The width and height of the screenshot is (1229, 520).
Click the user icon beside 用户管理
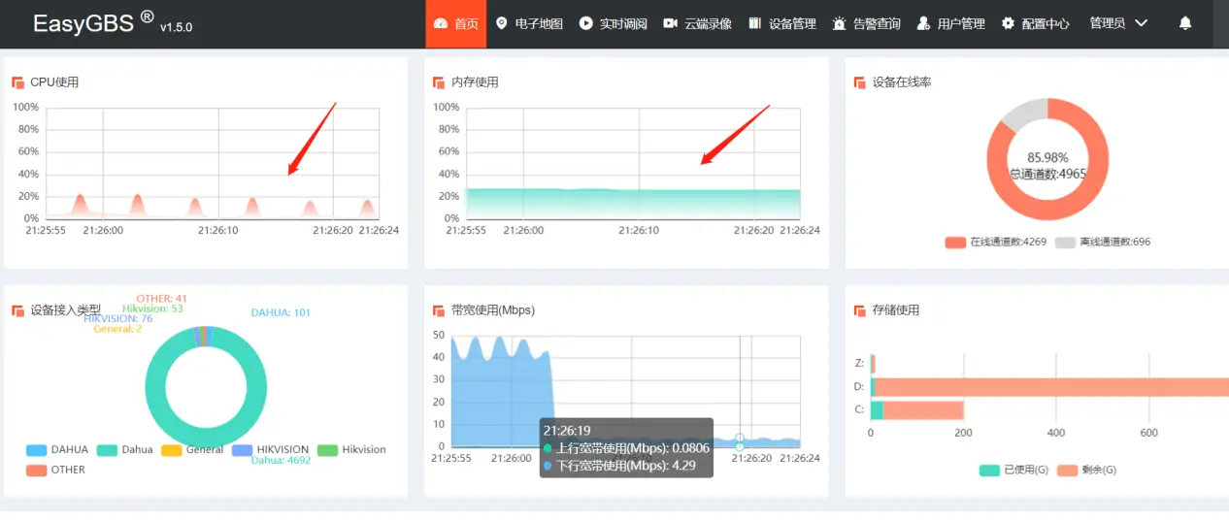(923, 23)
